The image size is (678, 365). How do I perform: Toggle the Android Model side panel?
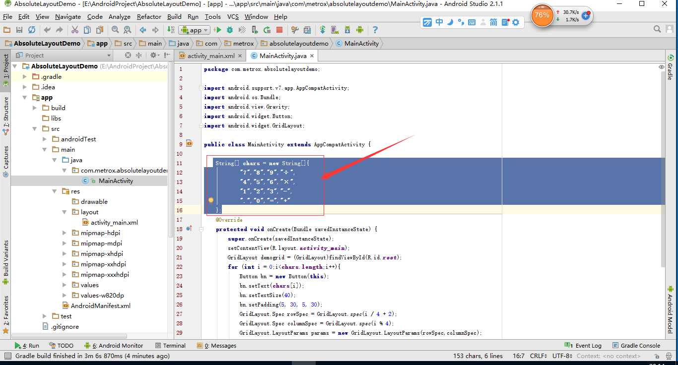pos(670,310)
